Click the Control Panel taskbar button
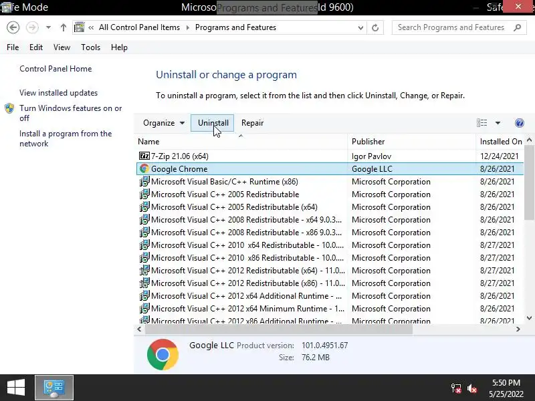The width and height of the screenshot is (535, 401). point(54,388)
